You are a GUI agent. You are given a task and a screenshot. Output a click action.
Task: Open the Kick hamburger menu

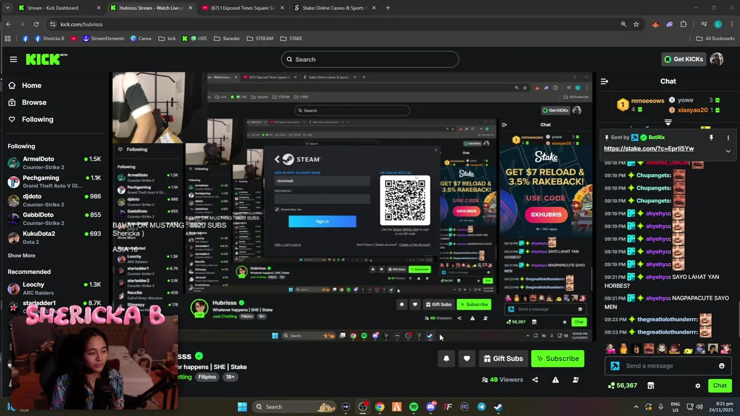(x=13, y=59)
